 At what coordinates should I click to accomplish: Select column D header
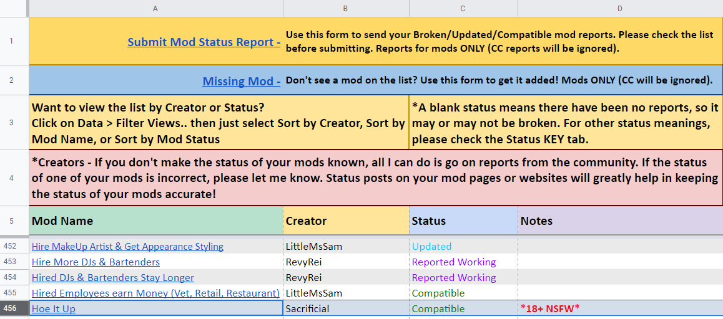click(620, 8)
